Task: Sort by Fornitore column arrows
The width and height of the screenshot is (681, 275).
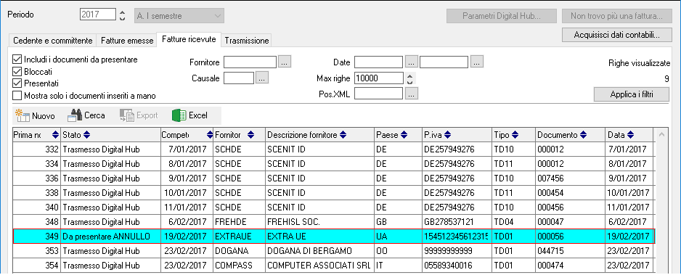Action: (251, 135)
